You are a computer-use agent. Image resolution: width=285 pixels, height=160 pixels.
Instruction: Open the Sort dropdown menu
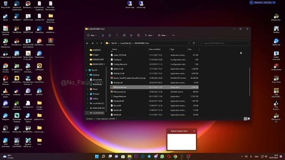point(149,36)
